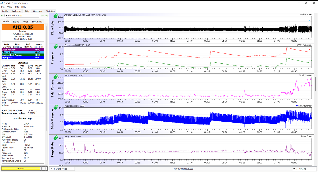Toggle the pushpin on the Pressure graph
Image resolution: width=318 pixels, height=172 pixels.
(56, 46)
